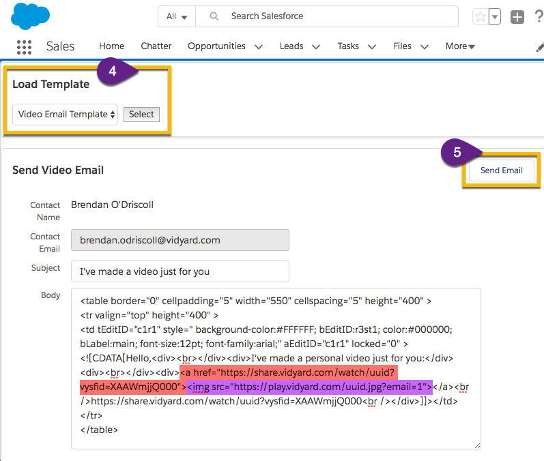The height and width of the screenshot is (461, 544).
Task: Click into the Subject field
Action: [x=180, y=271]
